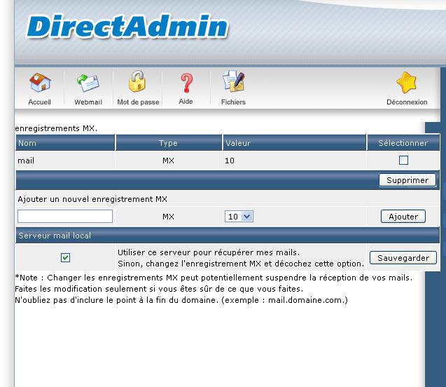Click the 'Serveur mail local' section header
Viewport: 446px width, 387px height.
[x=228, y=236]
